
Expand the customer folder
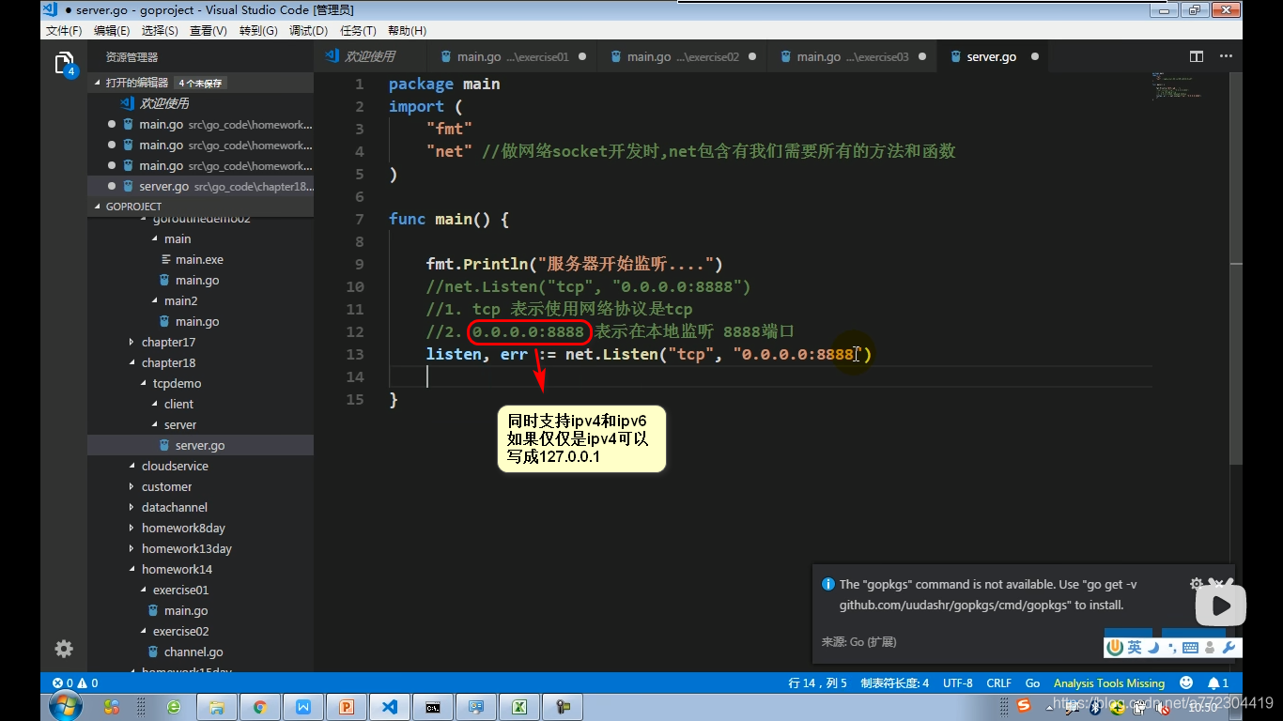click(x=166, y=486)
